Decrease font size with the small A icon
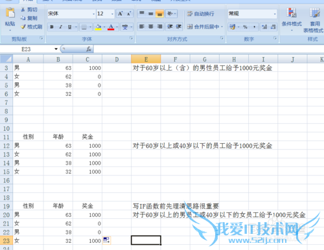The width and height of the screenshot is (324, 250). click(x=129, y=14)
